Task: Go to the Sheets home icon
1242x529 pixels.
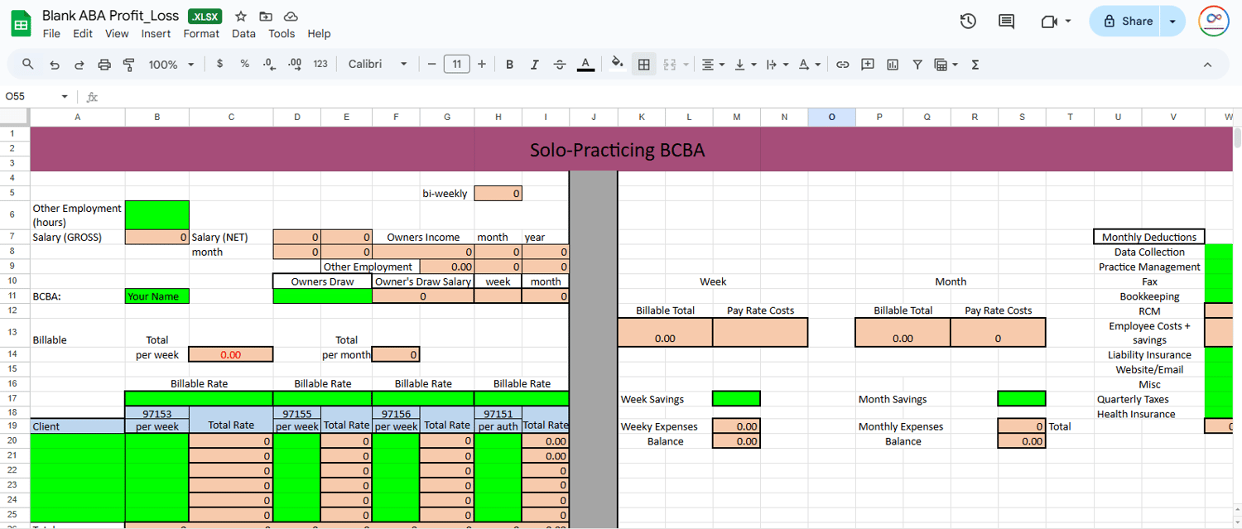Action: tap(21, 22)
